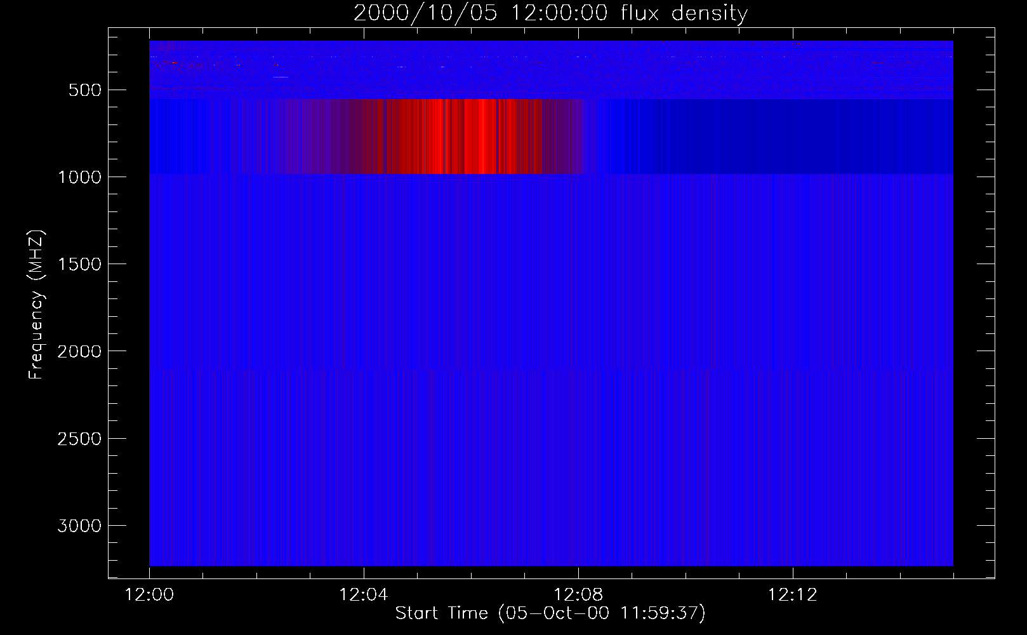1027x635 pixels.
Task: Click the 3000 frequency tick label
Action: (79, 526)
